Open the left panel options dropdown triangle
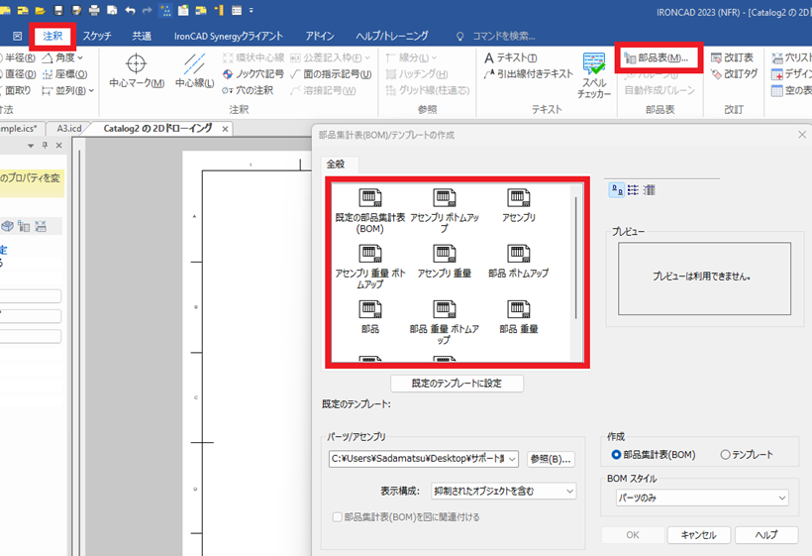Screen dimensions: 812x556 (x=31, y=146)
